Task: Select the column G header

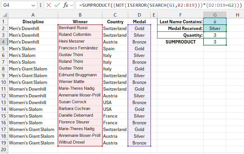Action: (215, 15)
